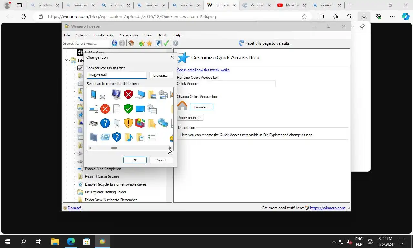The height and width of the screenshot is (248, 413).
Task: Select the green shield with checkmark icon
Action: click(x=128, y=109)
